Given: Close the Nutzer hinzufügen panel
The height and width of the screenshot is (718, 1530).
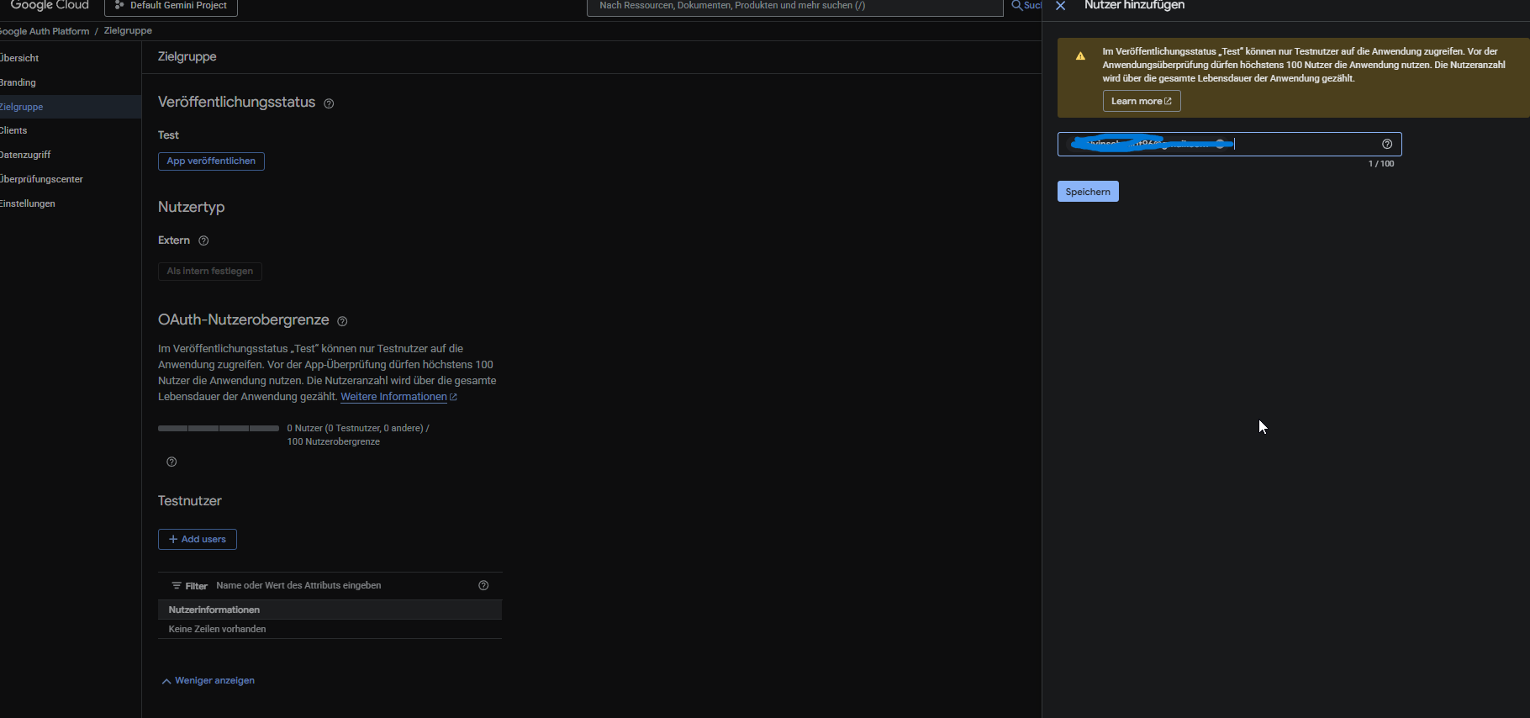Looking at the screenshot, I should [1061, 6].
